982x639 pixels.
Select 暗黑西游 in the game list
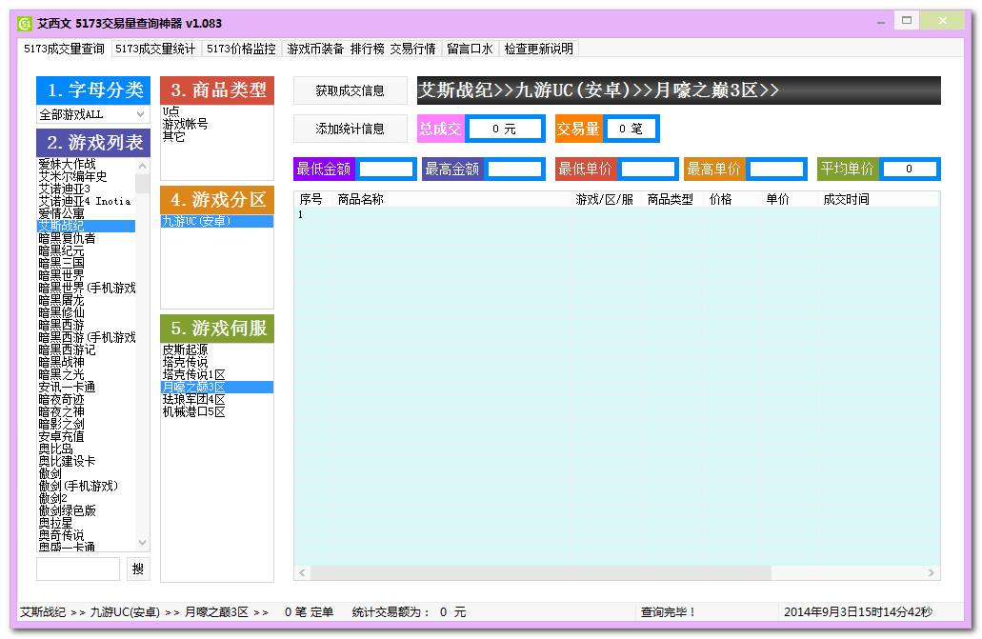60,325
